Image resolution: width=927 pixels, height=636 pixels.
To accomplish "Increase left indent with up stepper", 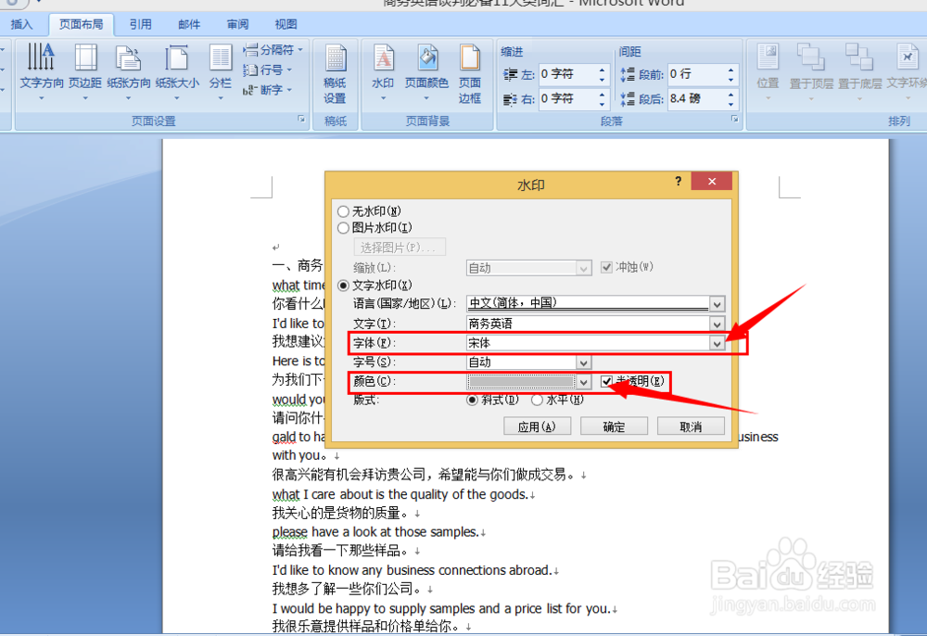I will (602, 70).
